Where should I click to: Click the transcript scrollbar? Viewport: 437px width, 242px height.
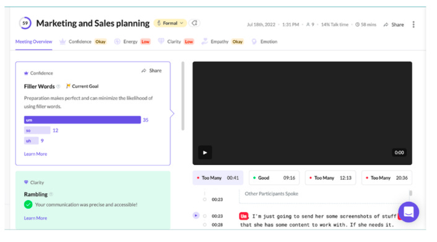[x=410, y=193]
